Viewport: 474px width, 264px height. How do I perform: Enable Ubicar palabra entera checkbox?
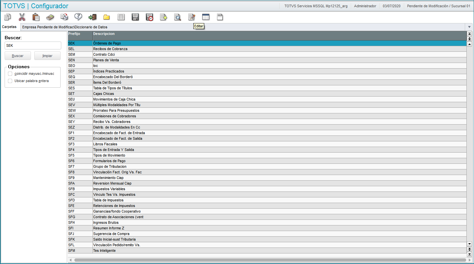(x=10, y=81)
